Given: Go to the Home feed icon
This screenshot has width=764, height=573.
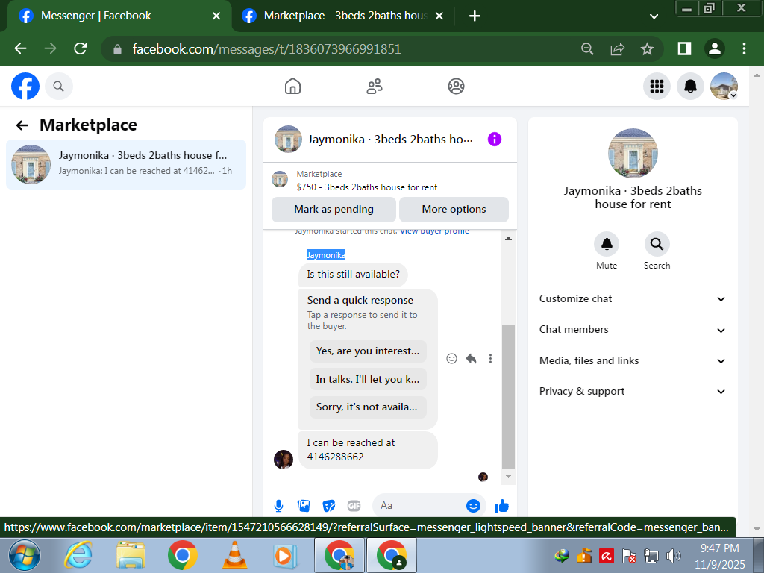Looking at the screenshot, I should (x=292, y=87).
